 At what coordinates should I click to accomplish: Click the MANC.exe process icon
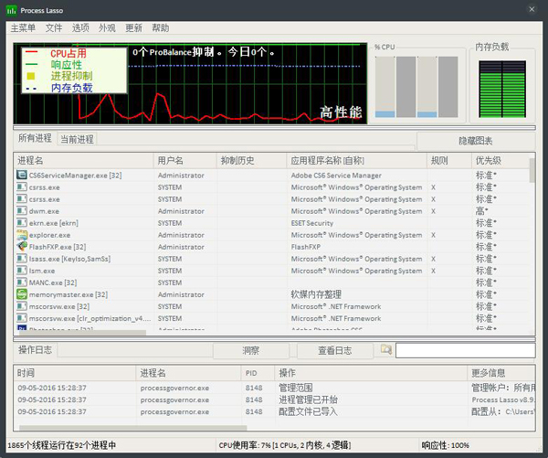(22, 282)
